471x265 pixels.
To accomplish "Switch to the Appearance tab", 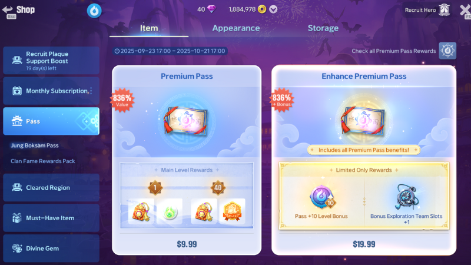I will [236, 28].
